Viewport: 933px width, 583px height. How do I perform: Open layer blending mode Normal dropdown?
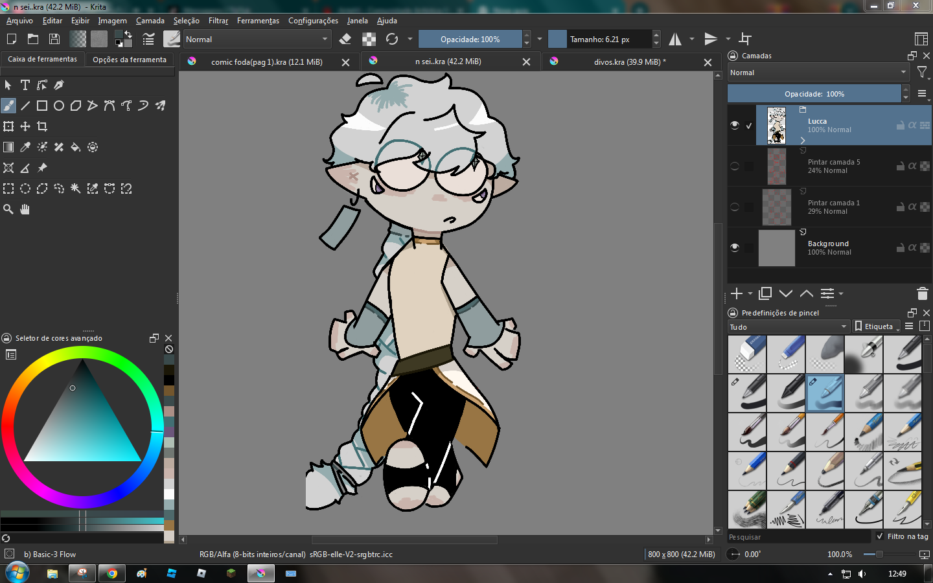pos(818,73)
